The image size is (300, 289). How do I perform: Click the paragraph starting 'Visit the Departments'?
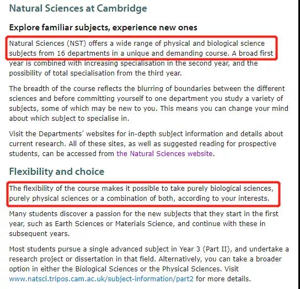click(146, 144)
